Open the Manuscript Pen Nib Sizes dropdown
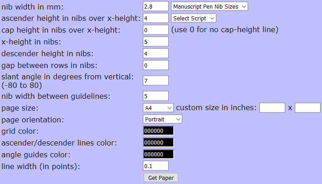The image size is (322, 184). pos(210,6)
